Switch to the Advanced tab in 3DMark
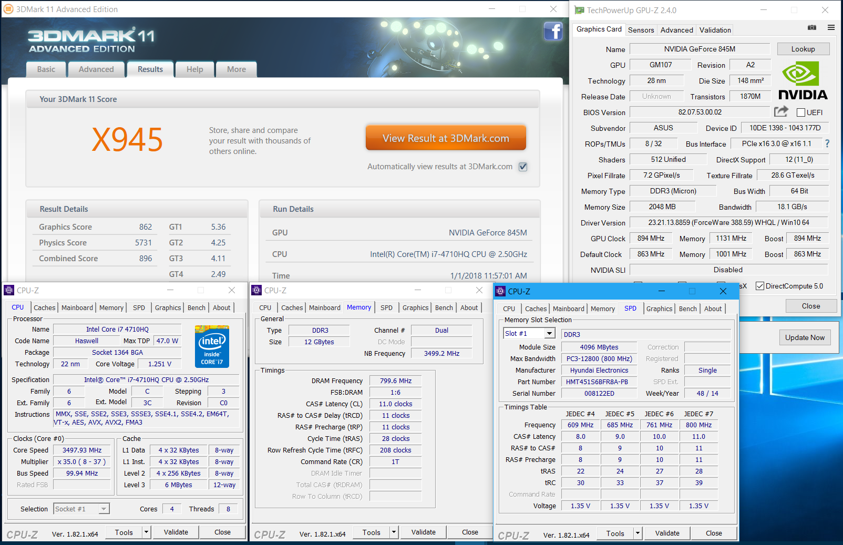This screenshot has width=843, height=545. coord(96,69)
